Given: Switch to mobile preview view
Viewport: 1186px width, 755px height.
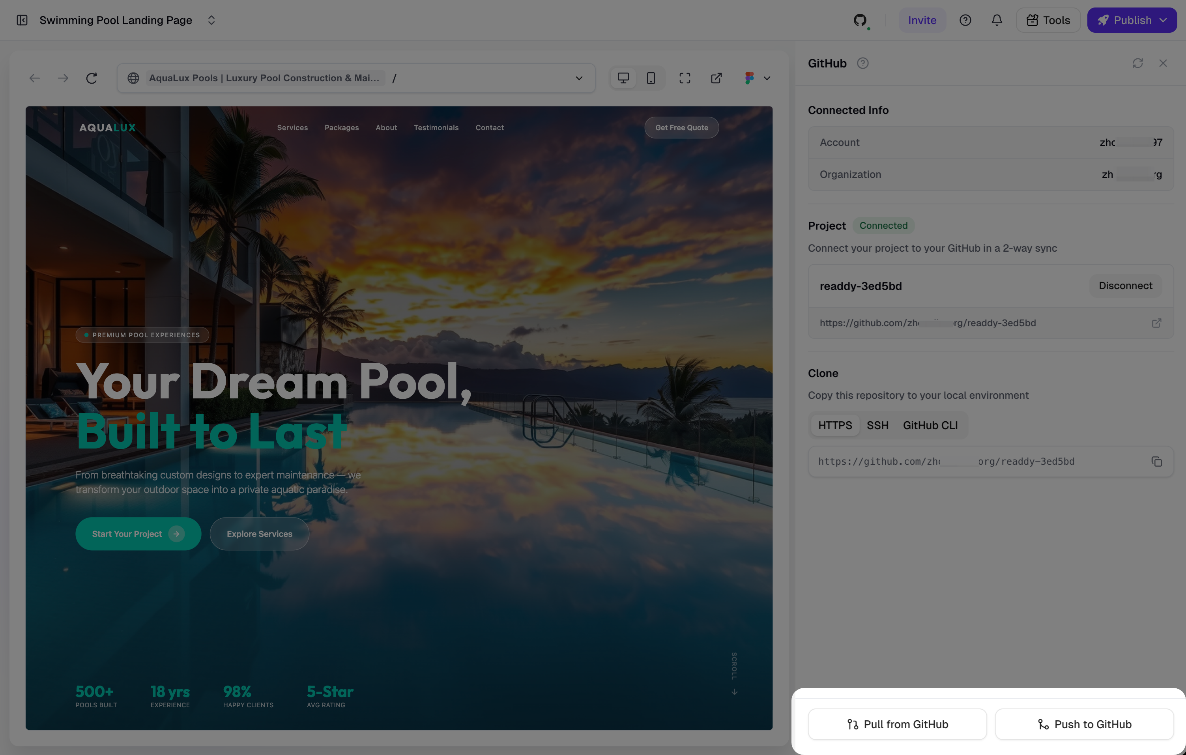Looking at the screenshot, I should point(651,78).
